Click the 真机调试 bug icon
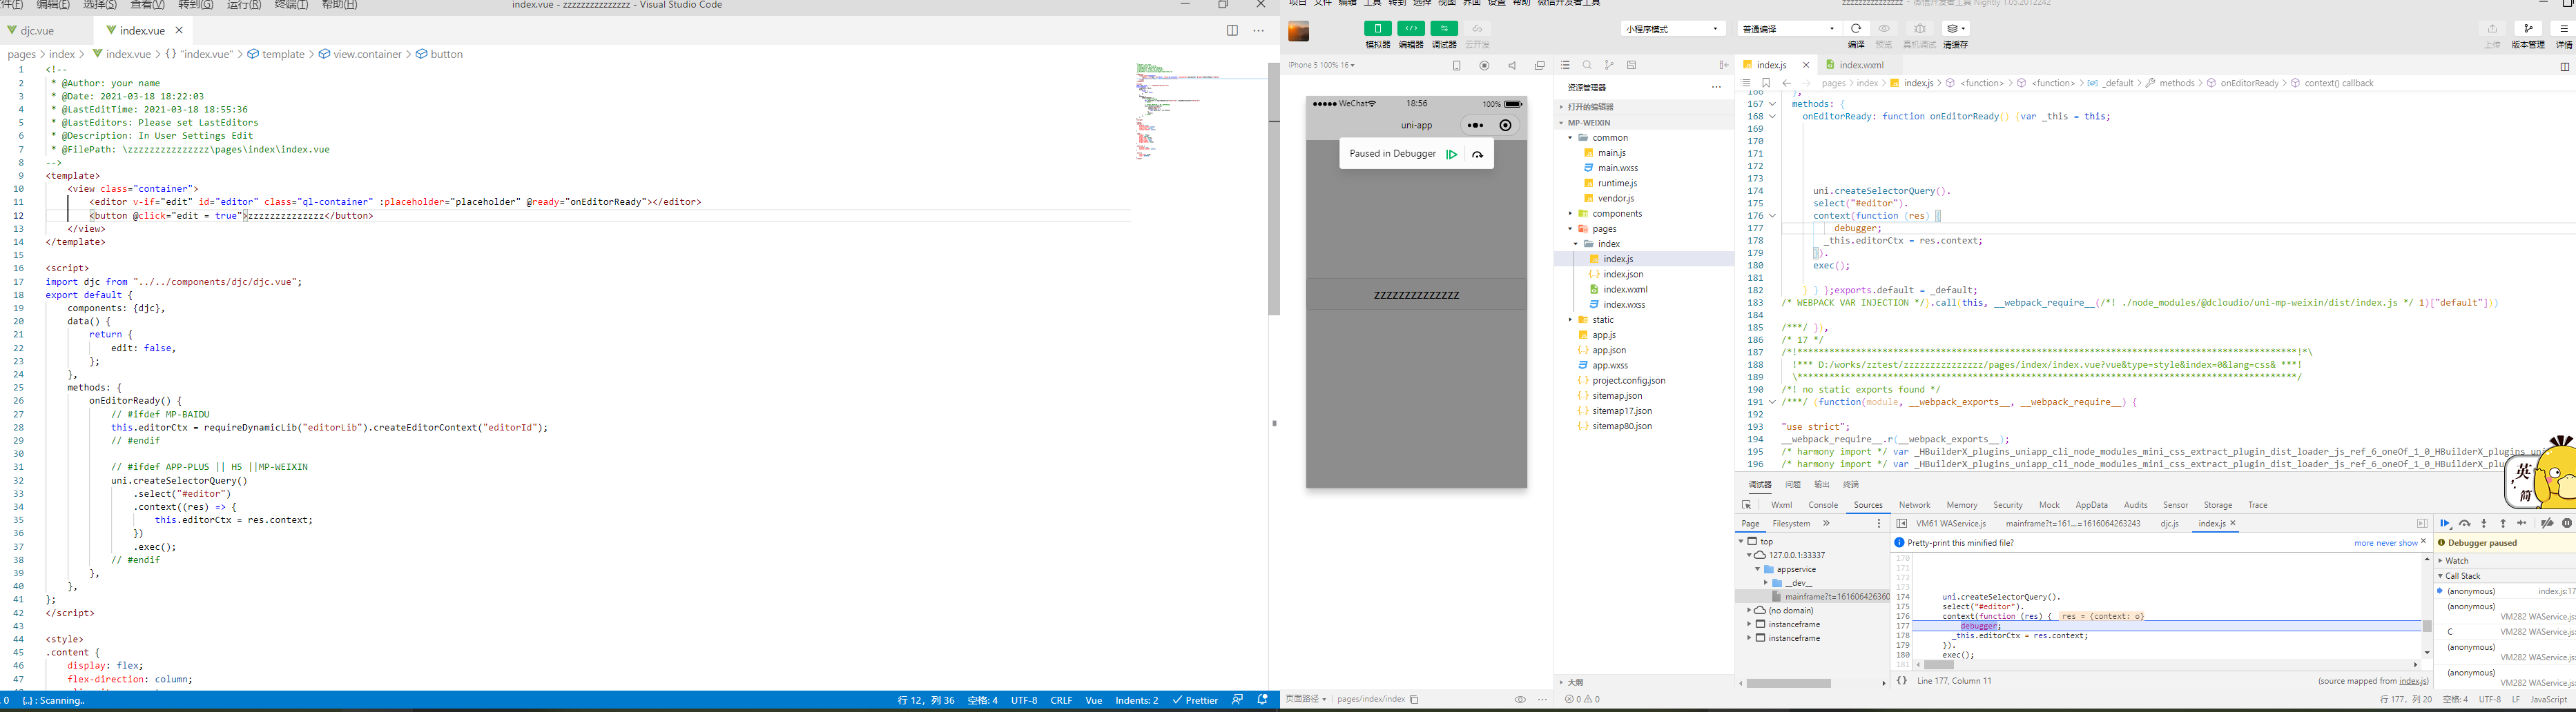The image size is (2576, 712). tap(1919, 29)
